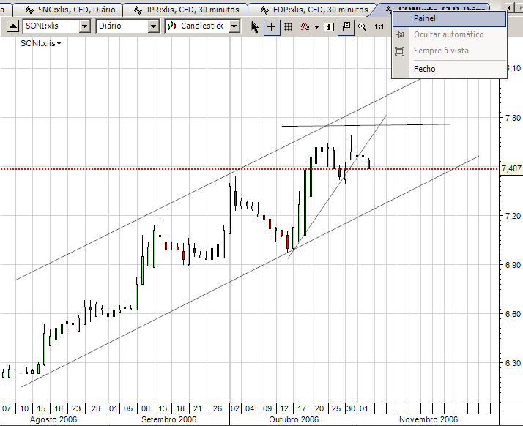
Task: Switch to IPR:xlis, CFD, 30 minutos tab
Action: click(x=187, y=10)
